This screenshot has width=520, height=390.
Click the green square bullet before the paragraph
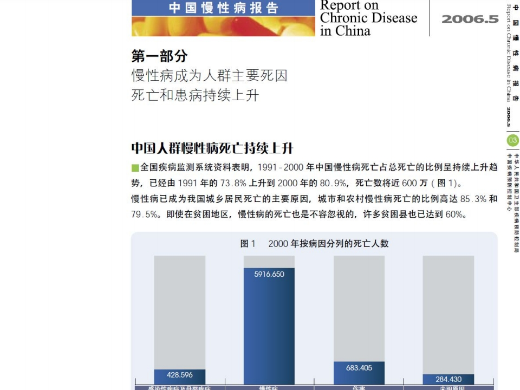135,167
